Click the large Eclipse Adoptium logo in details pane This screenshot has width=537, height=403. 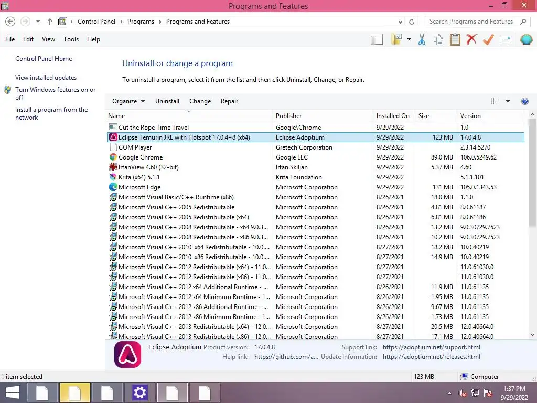click(x=127, y=354)
